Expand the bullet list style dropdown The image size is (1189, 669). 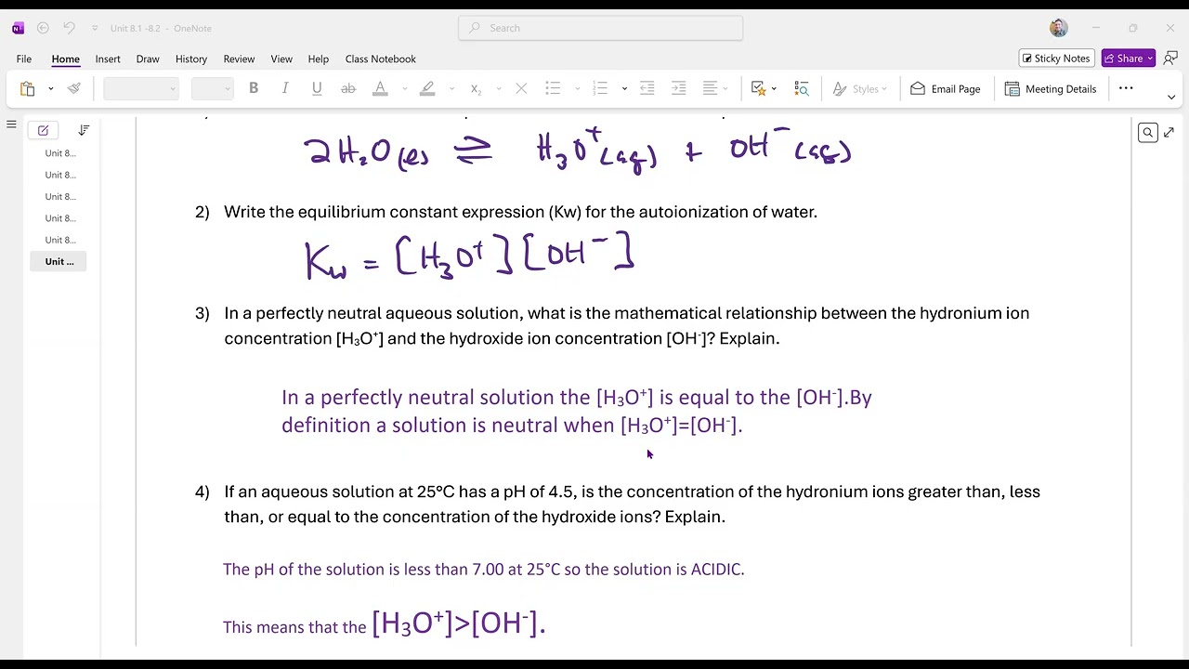click(577, 89)
